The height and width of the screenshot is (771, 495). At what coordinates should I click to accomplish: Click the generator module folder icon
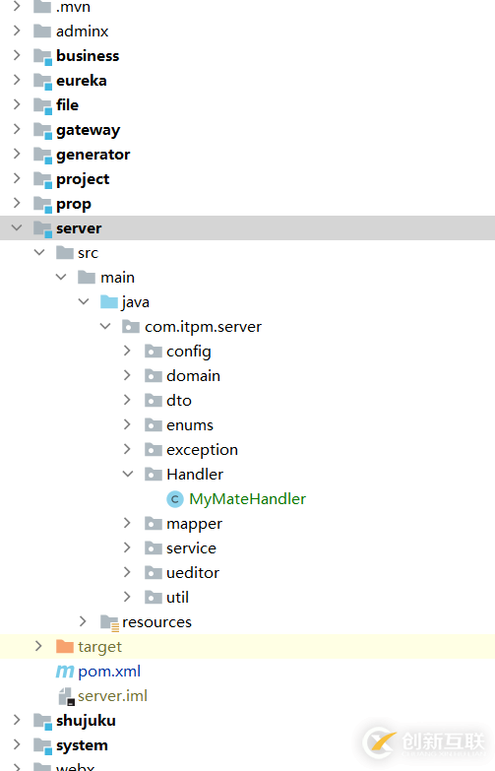tap(42, 155)
